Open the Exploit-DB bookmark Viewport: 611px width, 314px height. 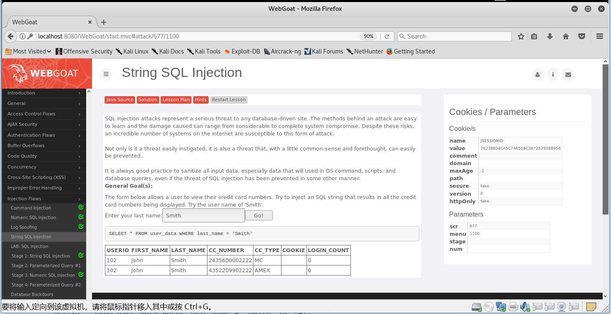click(242, 51)
